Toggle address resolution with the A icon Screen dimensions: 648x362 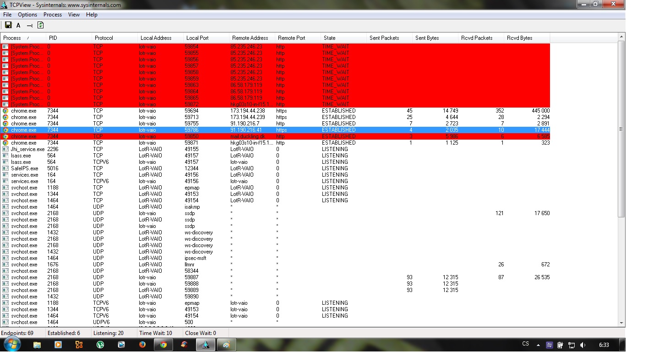tap(18, 26)
